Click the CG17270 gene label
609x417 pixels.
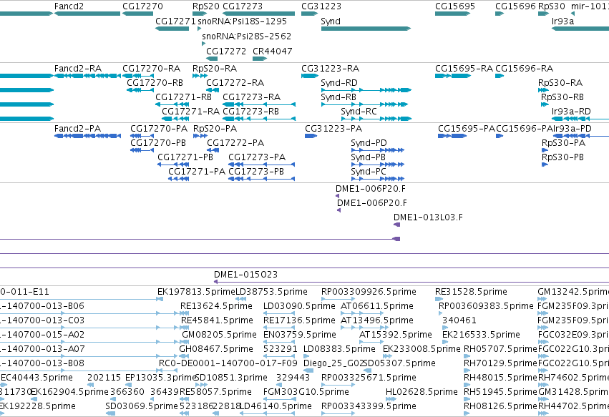[x=142, y=6]
